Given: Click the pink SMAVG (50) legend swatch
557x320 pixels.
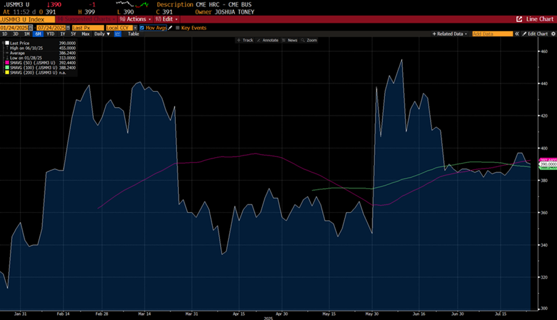Looking at the screenshot, I should pyautogui.click(x=4, y=63).
